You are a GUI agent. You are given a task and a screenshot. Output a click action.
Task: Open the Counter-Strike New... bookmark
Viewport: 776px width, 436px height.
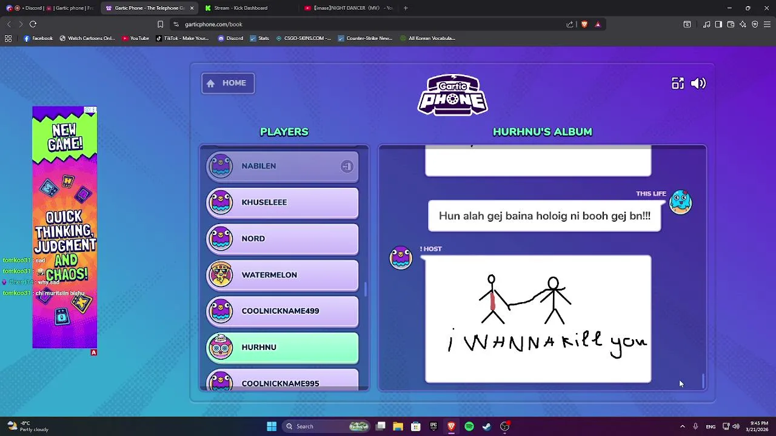pyautogui.click(x=365, y=38)
